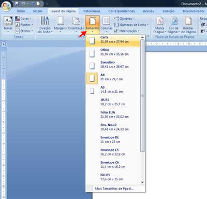This screenshot has width=207, height=199.
Task: Click the Direção do Texto icon
Action: click(x=45, y=21)
